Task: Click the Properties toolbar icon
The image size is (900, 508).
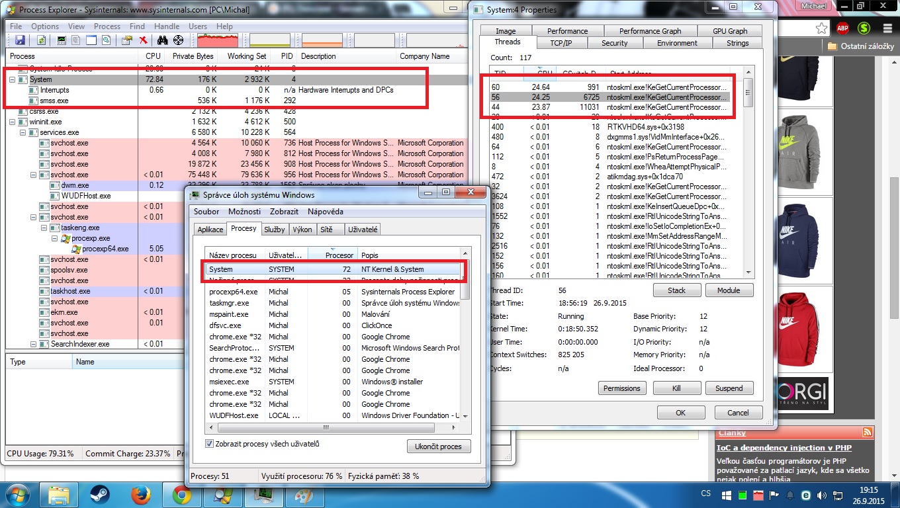Action: pos(128,40)
